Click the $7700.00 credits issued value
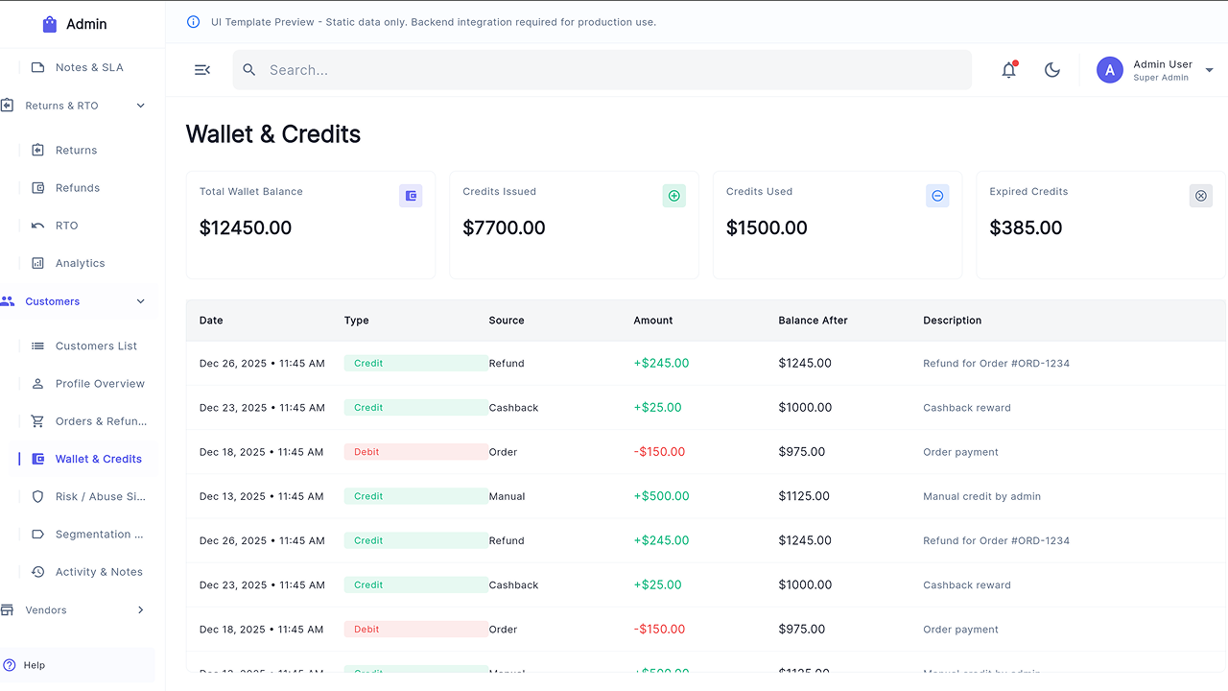The height and width of the screenshot is (691, 1228). [x=504, y=227]
